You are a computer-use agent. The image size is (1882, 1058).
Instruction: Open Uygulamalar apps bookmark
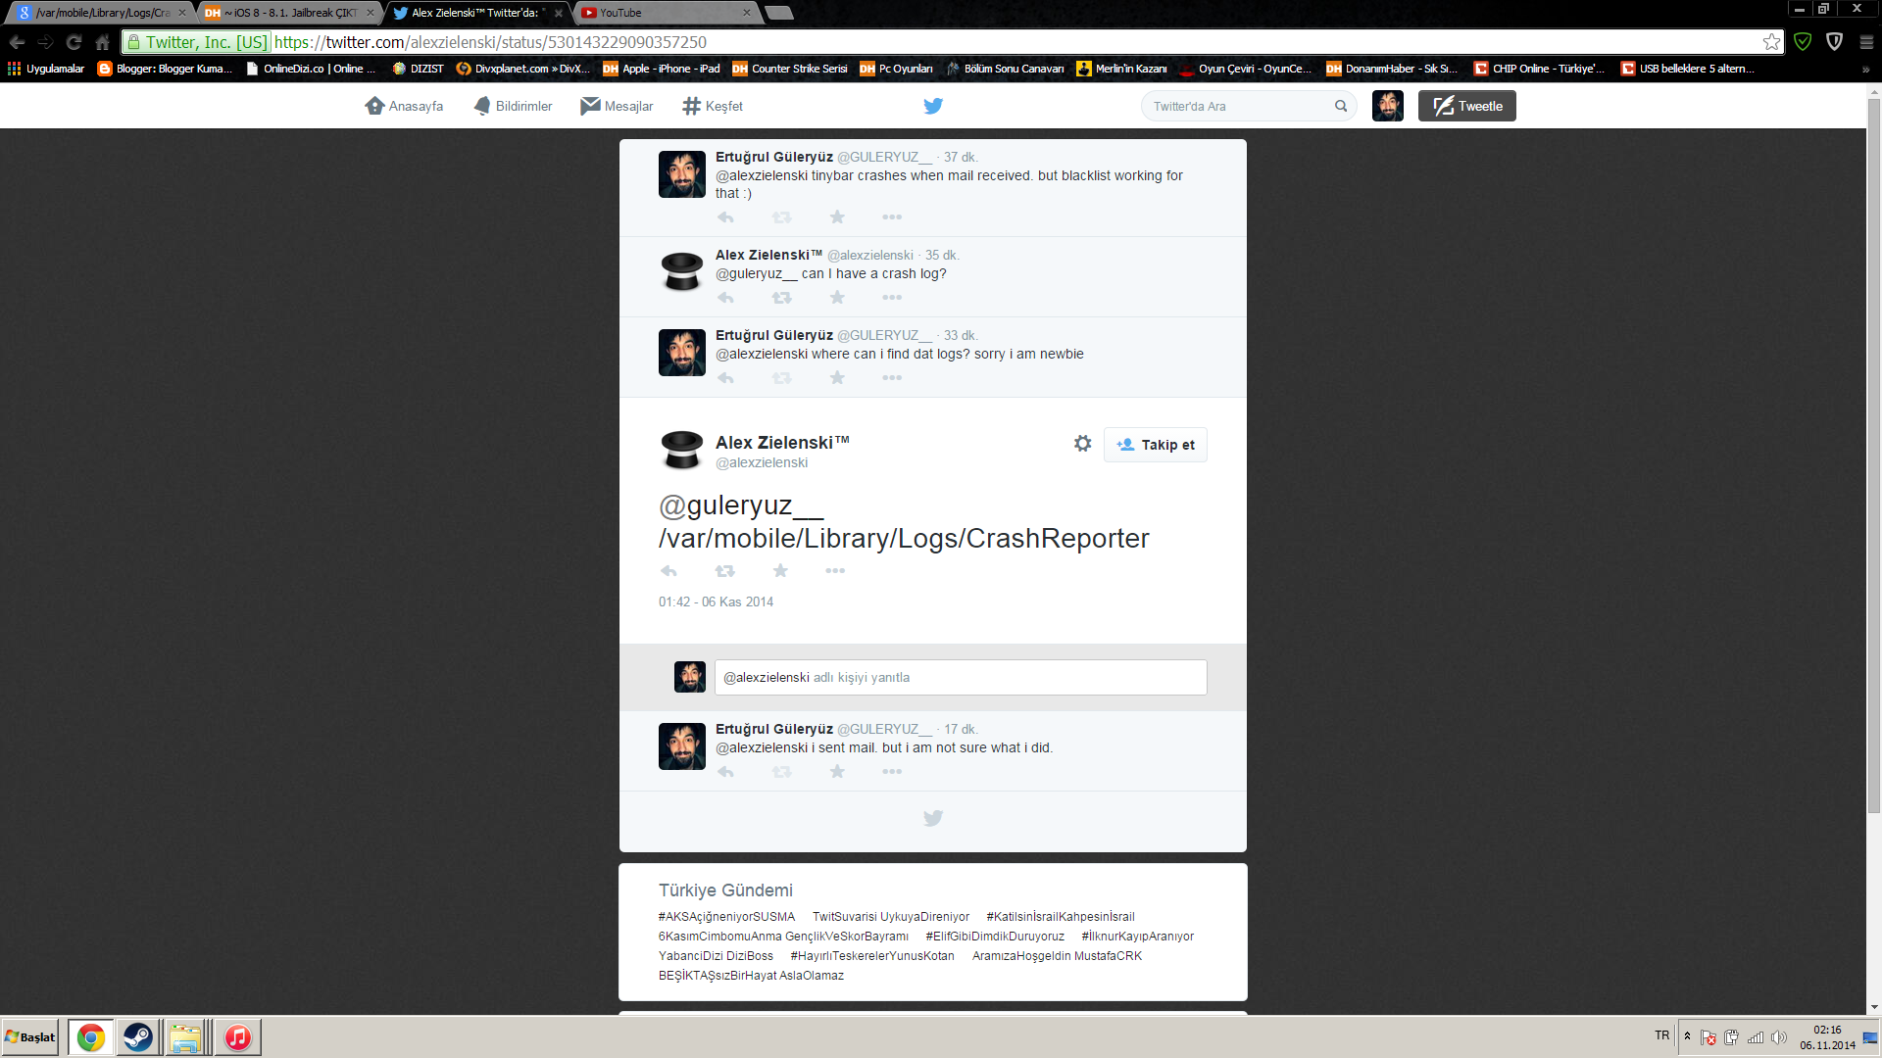pyautogui.click(x=46, y=69)
